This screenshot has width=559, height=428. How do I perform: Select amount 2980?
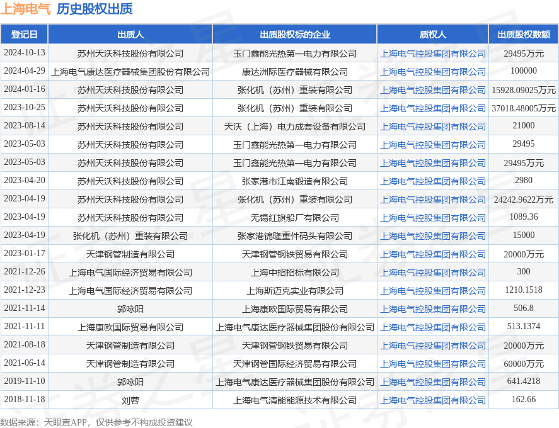pyautogui.click(x=523, y=181)
